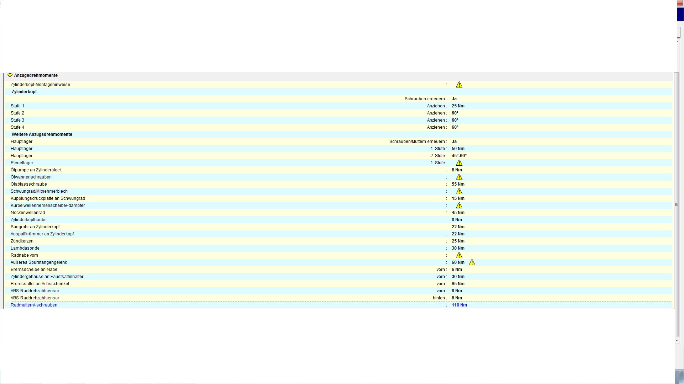Click warning icon for Schwungrad/Mitnehmerblech
684x384 pixels.
coord(459,191)
